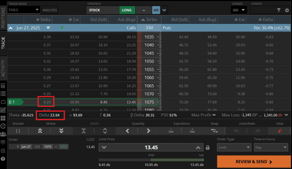Expand the Max Loss metrics chevron
Image resolution: width=292 pixels, height=169 pixels.
[x=286, y=115]
